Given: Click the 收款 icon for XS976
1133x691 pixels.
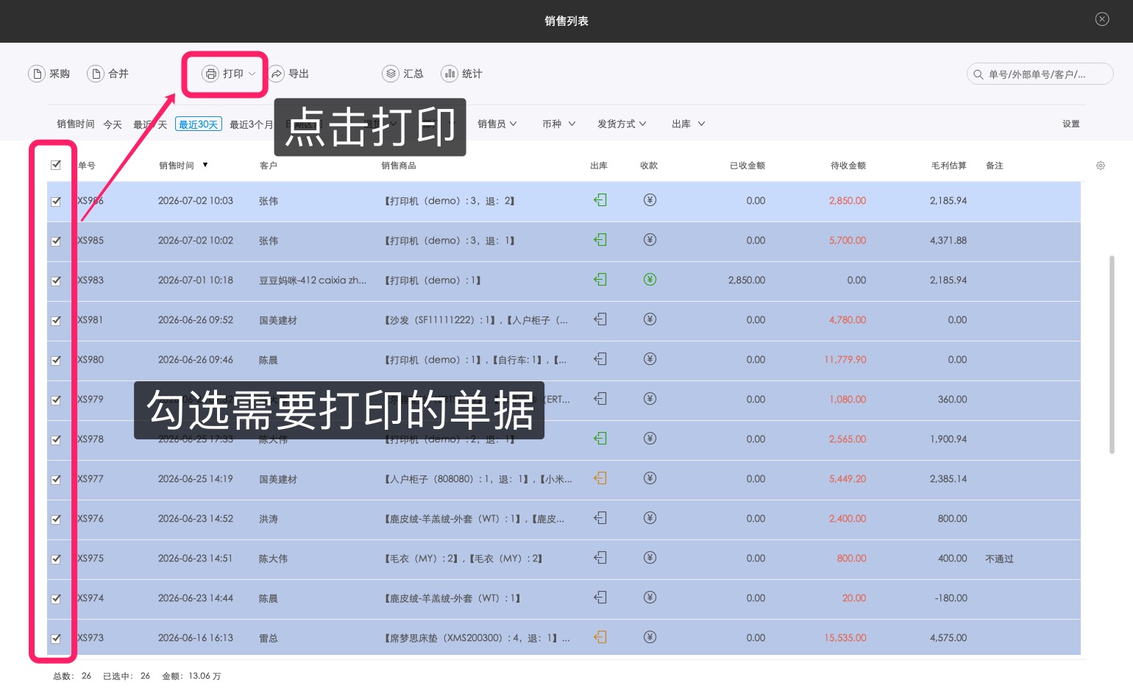Looking at the screenshot, I should [x=650, y=518].
